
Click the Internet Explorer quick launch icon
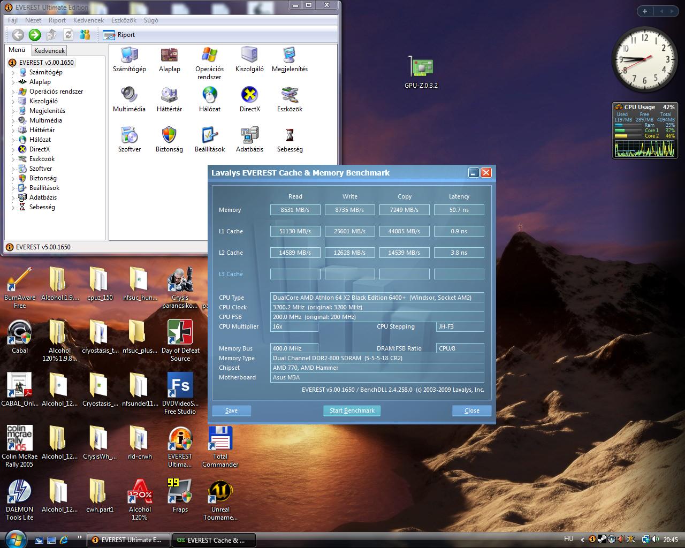(64, 540)
